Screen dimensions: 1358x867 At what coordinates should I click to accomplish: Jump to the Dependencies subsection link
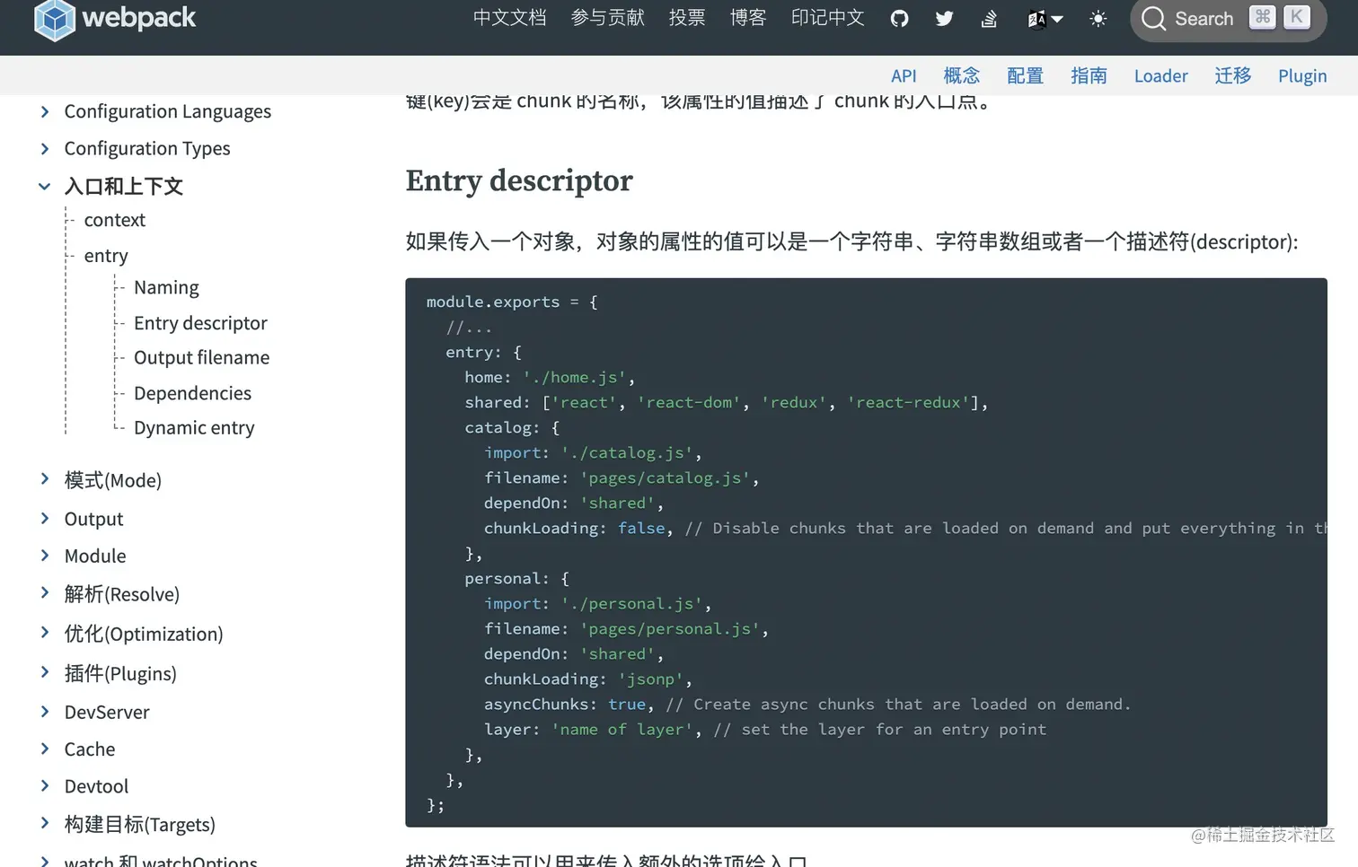click(x=192, y=393)
